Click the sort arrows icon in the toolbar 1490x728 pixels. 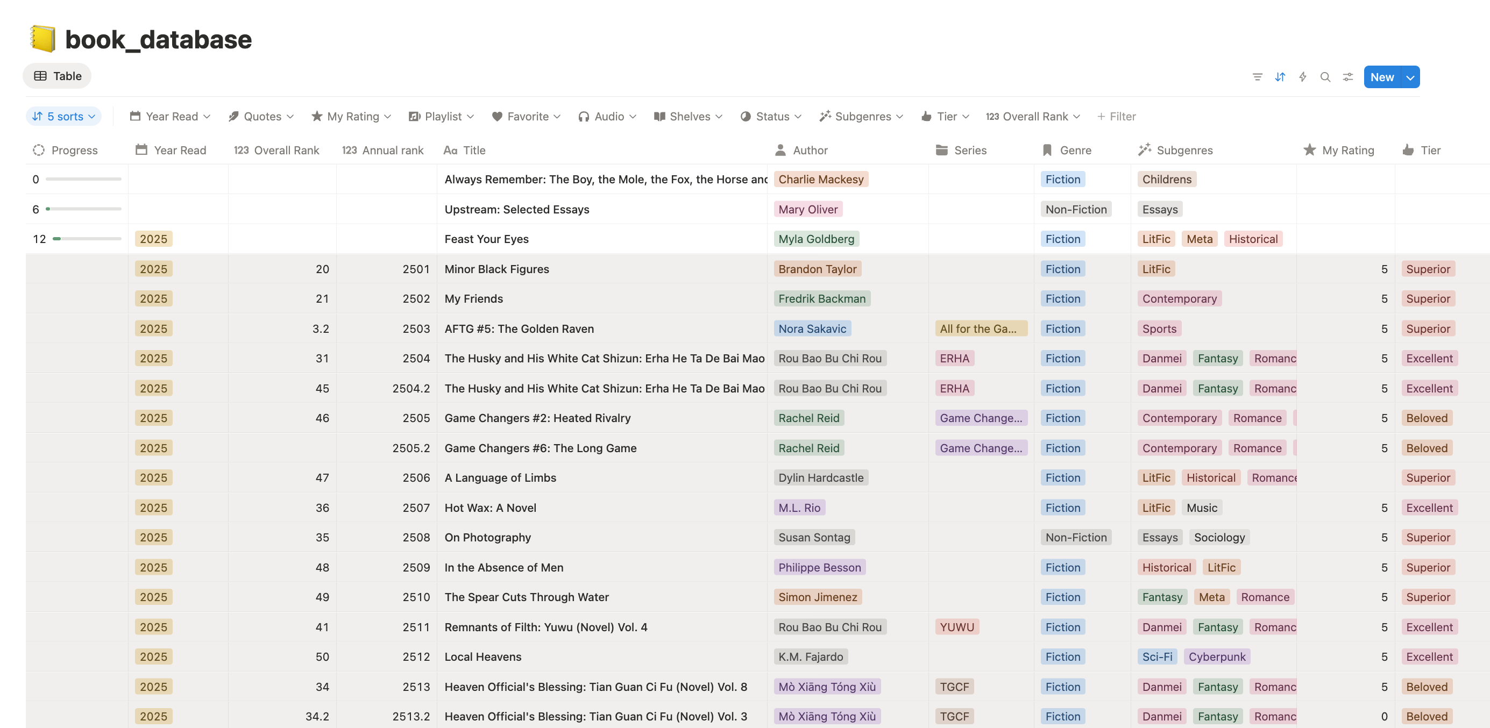[x=1280, y=77]
